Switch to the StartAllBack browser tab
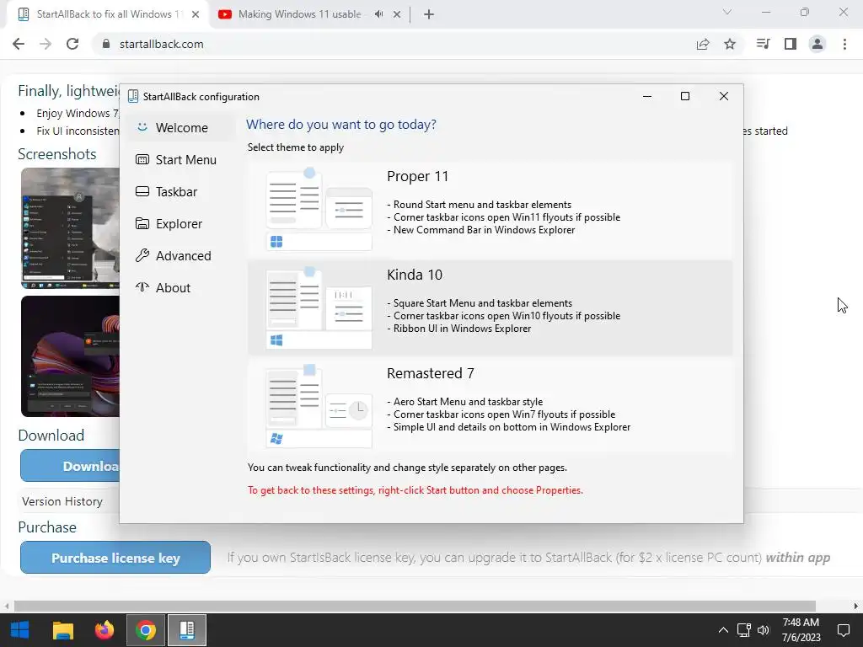This screenshot has width=863, height=647. [x=108, y=14]
